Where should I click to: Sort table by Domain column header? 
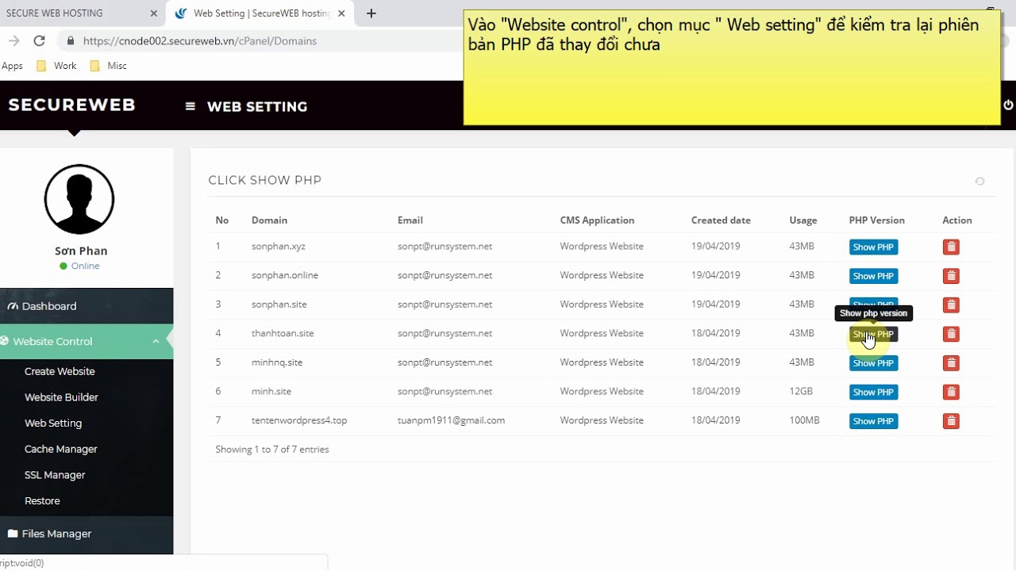pos(269,220)
